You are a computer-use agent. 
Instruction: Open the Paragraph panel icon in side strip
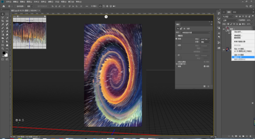click(x=219, y=37)
